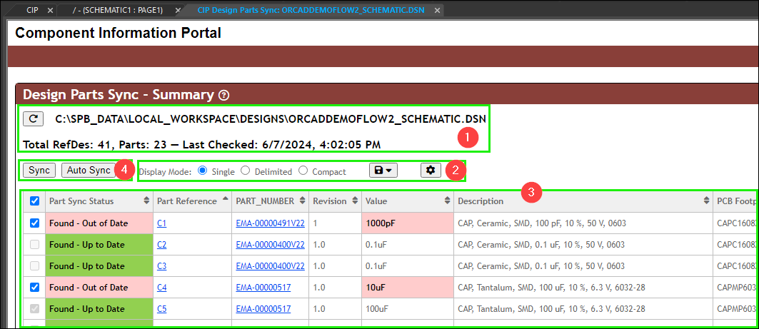
Task: Select Compact display mode
Action: pyautogui.click(x=303, y=171)
